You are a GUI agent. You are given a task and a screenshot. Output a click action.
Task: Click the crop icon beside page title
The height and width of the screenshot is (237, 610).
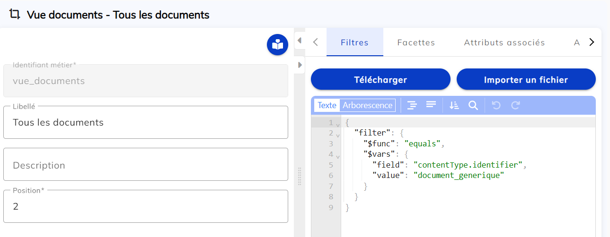click(x=15, y=14)
